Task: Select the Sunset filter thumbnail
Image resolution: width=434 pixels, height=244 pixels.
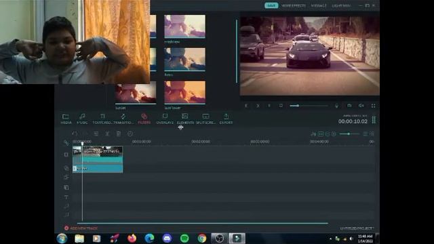Action: 136,92
